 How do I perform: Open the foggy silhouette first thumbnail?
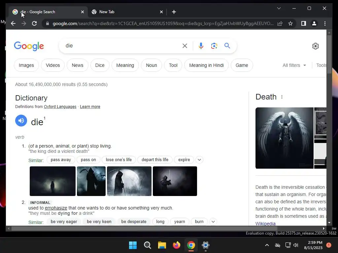click(52, 181)
